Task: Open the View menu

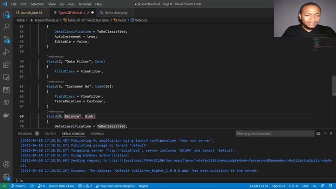Action: point(52,4)
